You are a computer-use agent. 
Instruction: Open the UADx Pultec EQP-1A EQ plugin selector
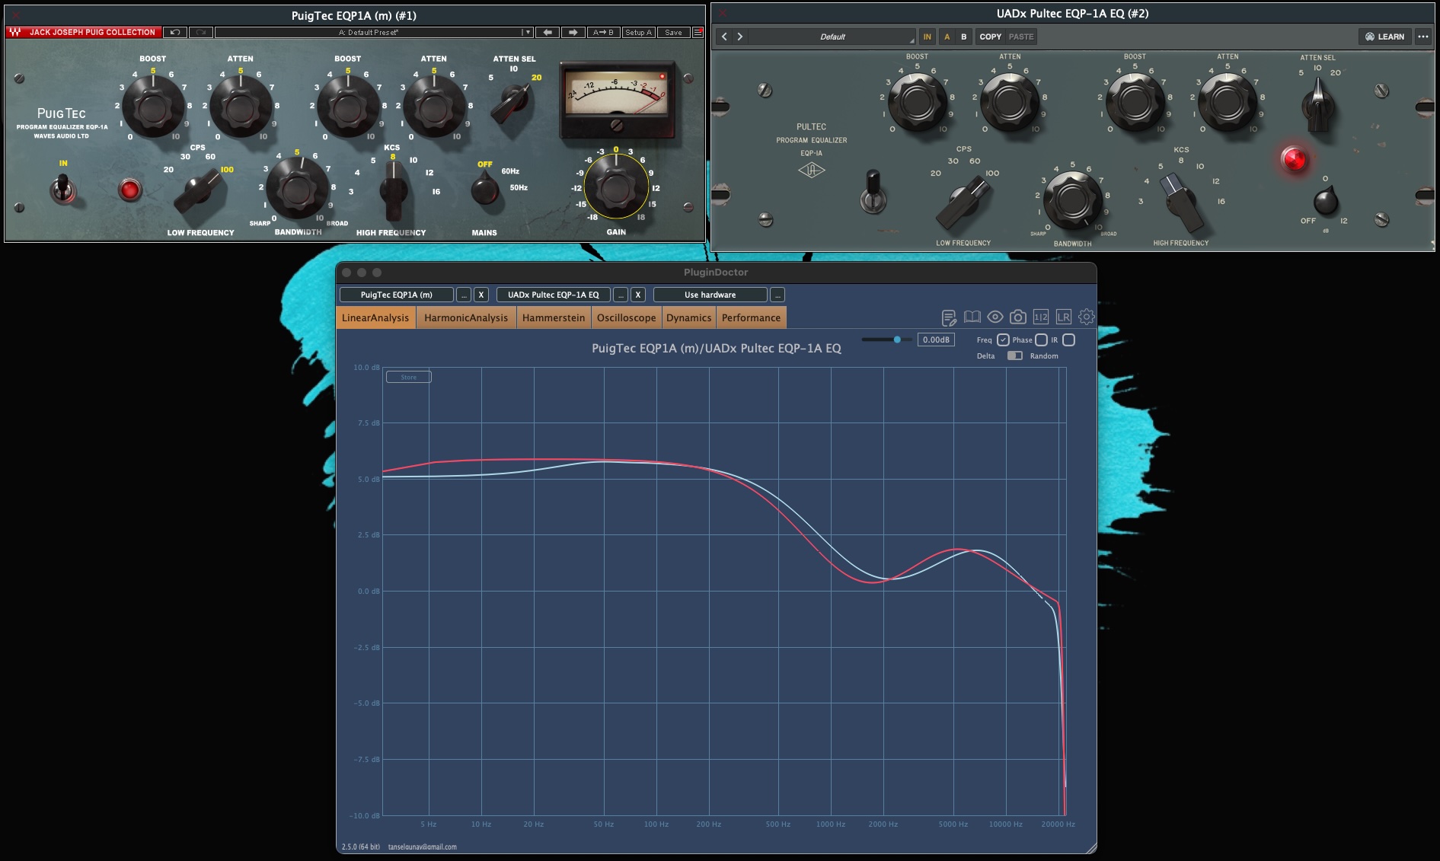tap(554, 295)
